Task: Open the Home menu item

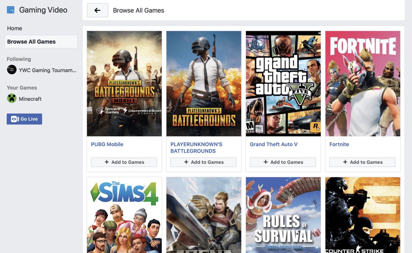Action: pyautogui.click(x=14, y=28)
